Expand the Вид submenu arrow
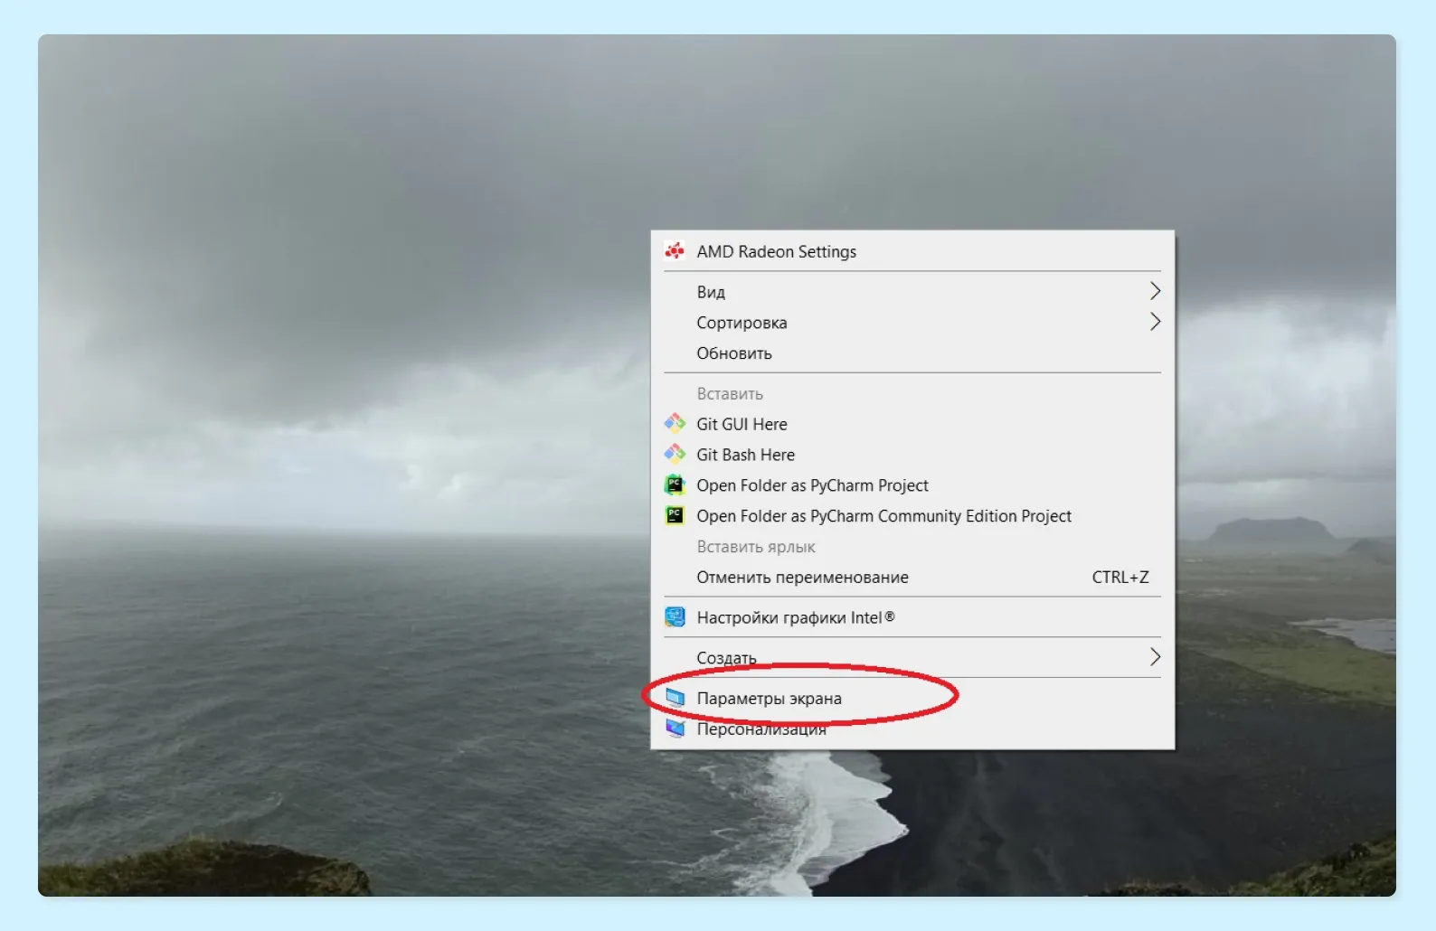This screenshot has width=1436, height=931. (x=1155, y=291)
